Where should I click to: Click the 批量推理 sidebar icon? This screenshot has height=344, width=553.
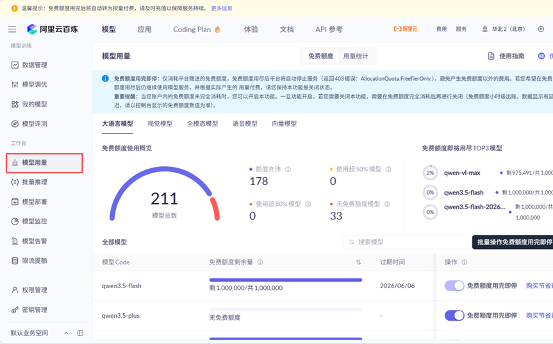click(x=15, y=182)
